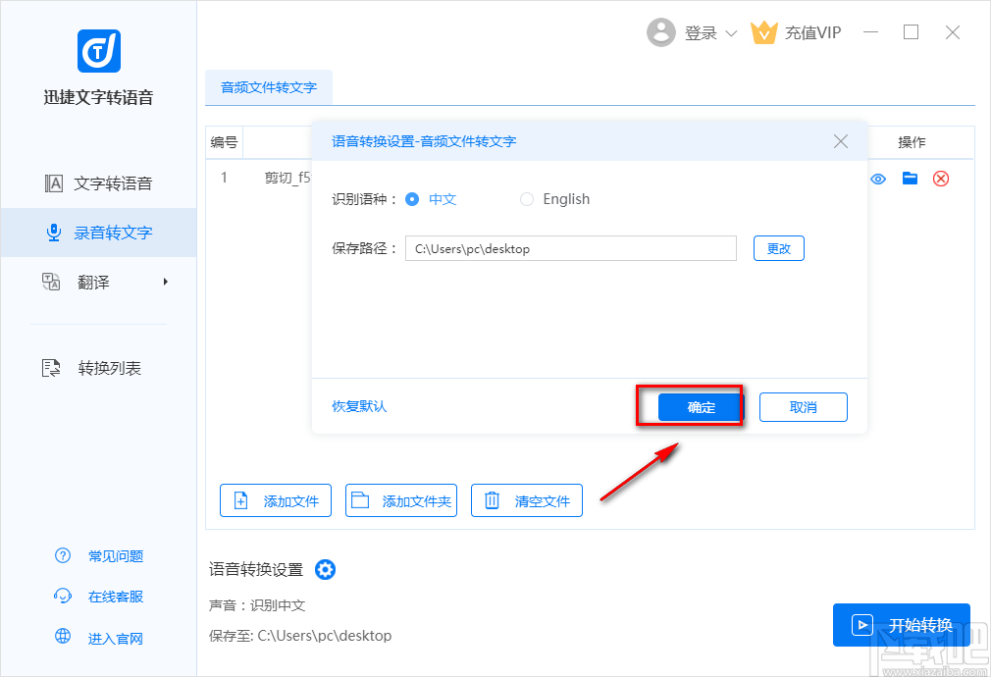991x677 pixels.
Task: Start conversion with 开始转换 button
Action: point(901,624)
